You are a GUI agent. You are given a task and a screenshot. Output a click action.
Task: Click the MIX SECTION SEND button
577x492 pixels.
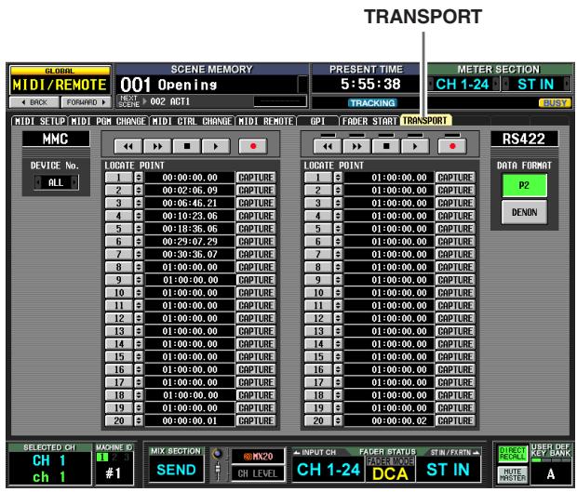[x=176, y=470]
